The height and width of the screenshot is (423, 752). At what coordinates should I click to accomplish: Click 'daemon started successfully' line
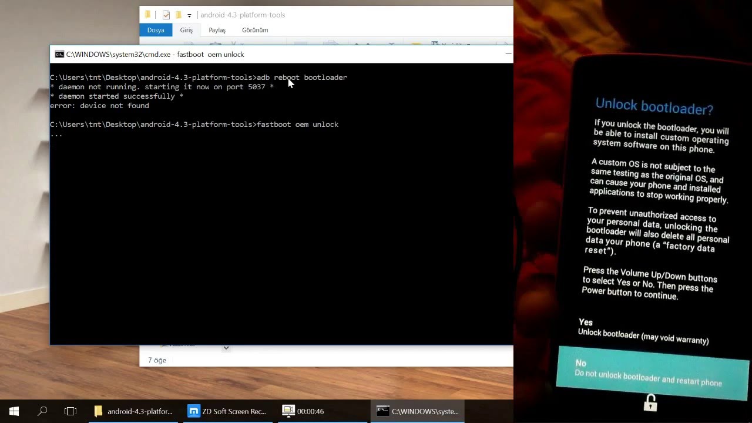[x=116, y=96]
